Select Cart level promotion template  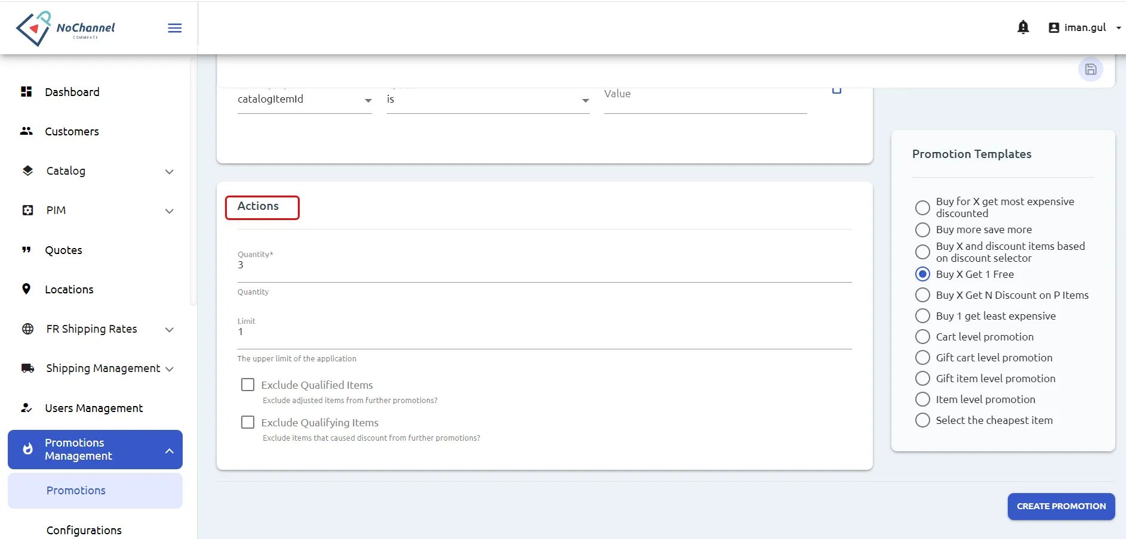point(922,337)
